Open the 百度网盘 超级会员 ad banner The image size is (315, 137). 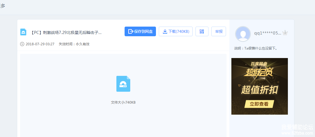pyautogui.click(x=260, y=86)
